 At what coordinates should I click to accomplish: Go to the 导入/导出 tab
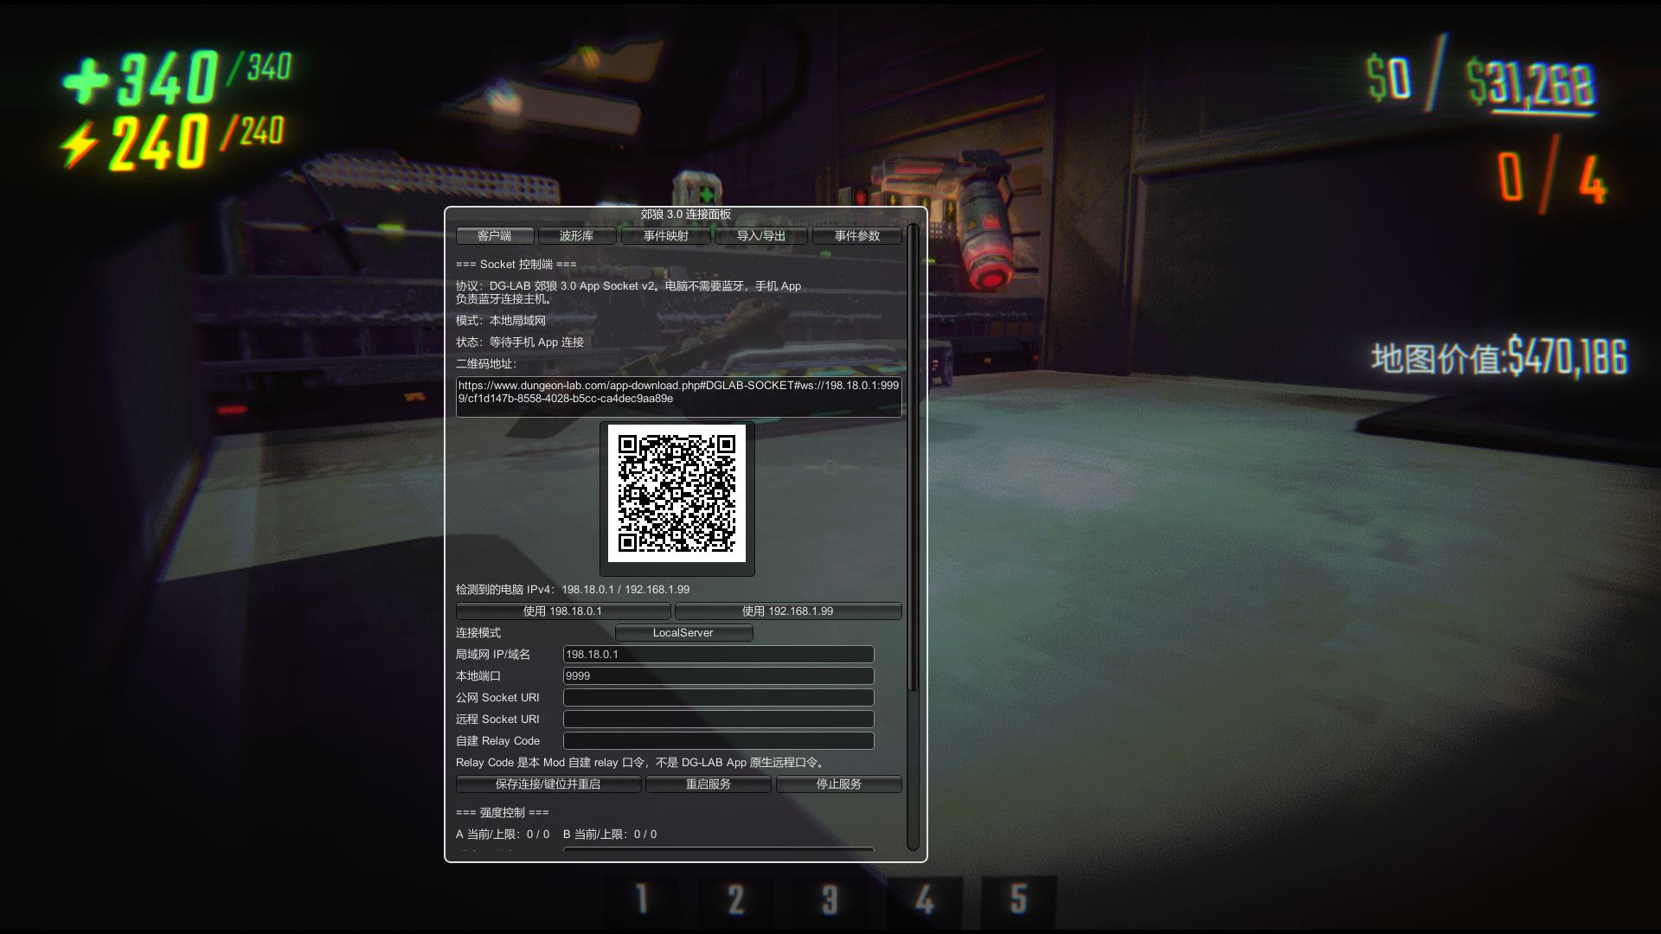point(761,236)
